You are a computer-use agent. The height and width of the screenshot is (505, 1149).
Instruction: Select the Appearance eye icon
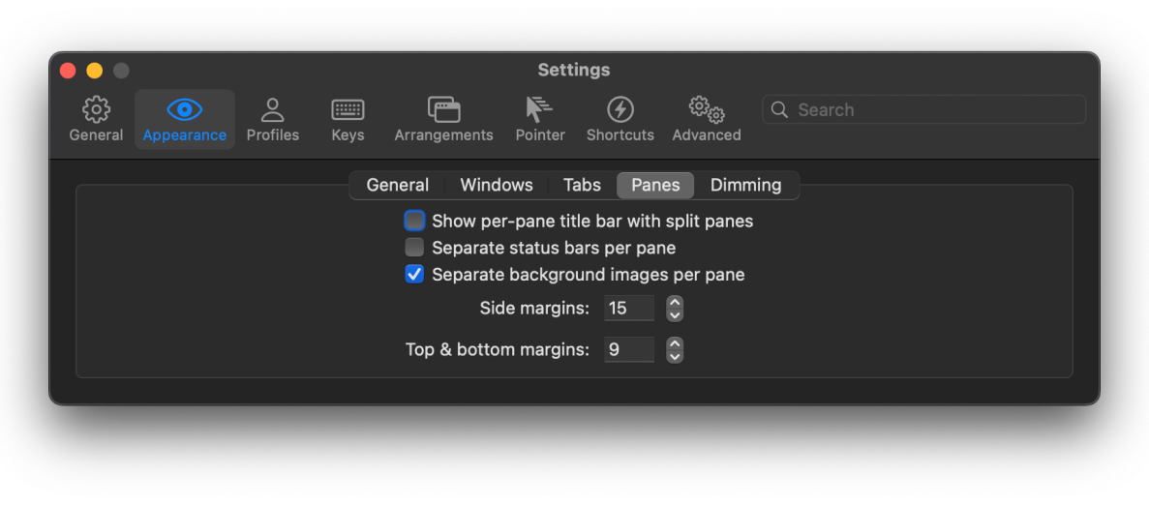pyautogui.click(x=184, y=109)
